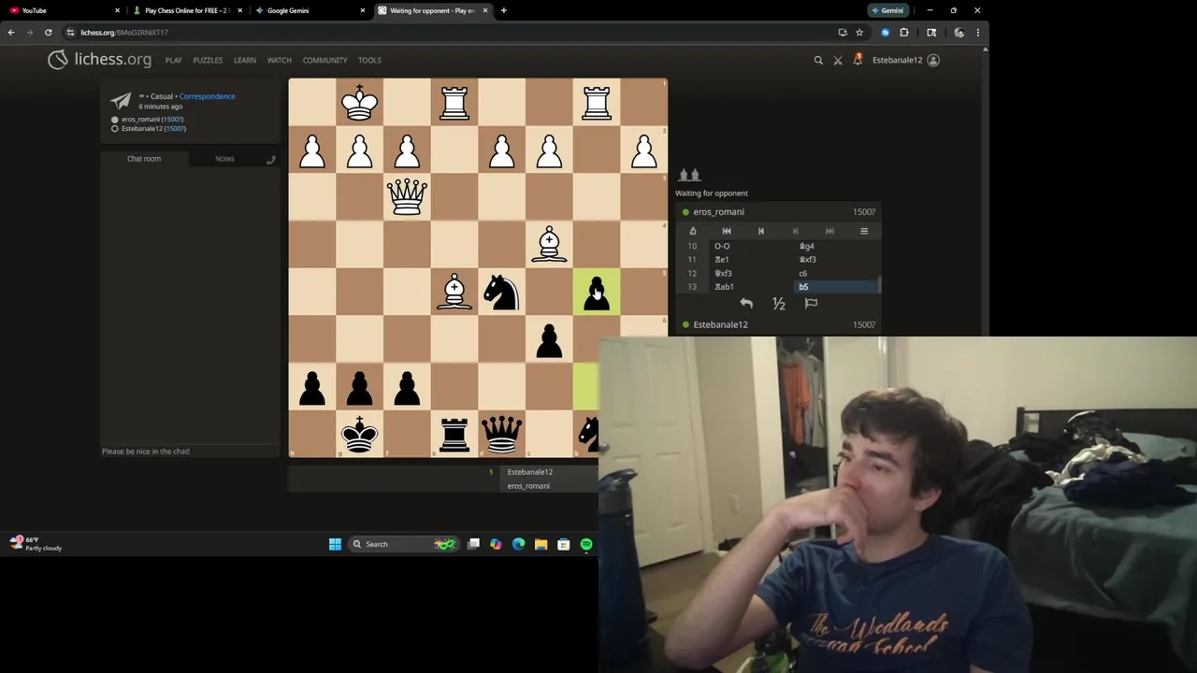Open the Estebanale12 user menu
1197x673 pixels.
point(905,60)
